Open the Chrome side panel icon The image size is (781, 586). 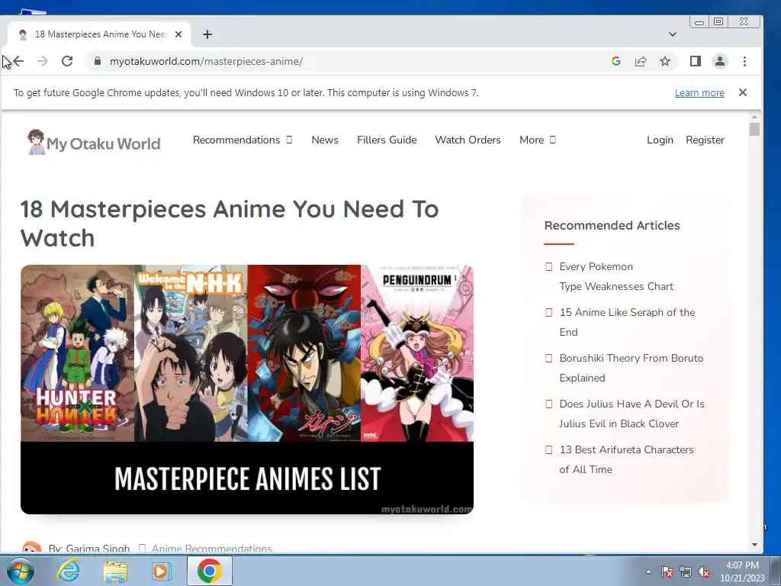click(x=696, y=61)
